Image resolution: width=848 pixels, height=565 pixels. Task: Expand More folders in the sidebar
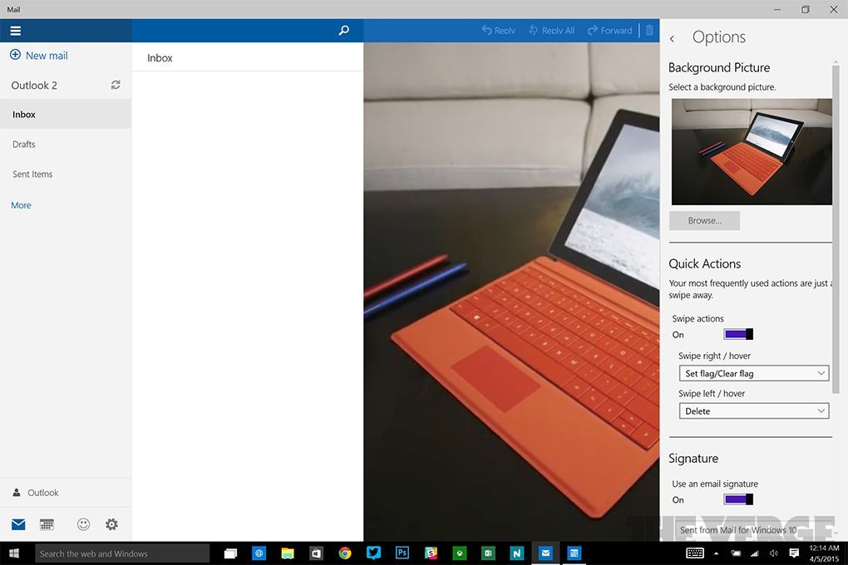point(20,204)
